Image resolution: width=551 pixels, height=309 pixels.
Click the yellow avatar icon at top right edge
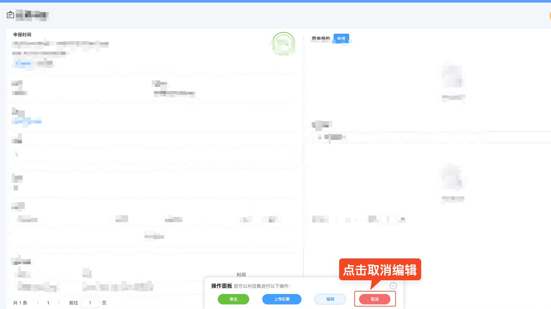tap(550, 15)
